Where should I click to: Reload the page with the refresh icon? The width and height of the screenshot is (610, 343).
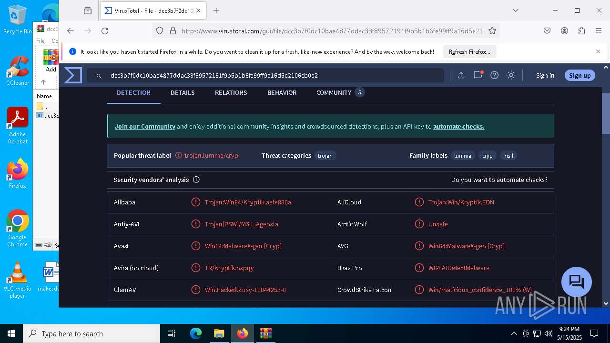pyautogui.click(x=105, y=30)
